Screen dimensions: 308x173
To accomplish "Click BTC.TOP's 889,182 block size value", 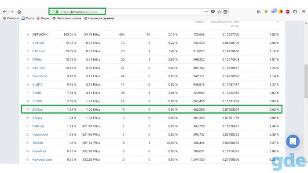I will 199,68.
